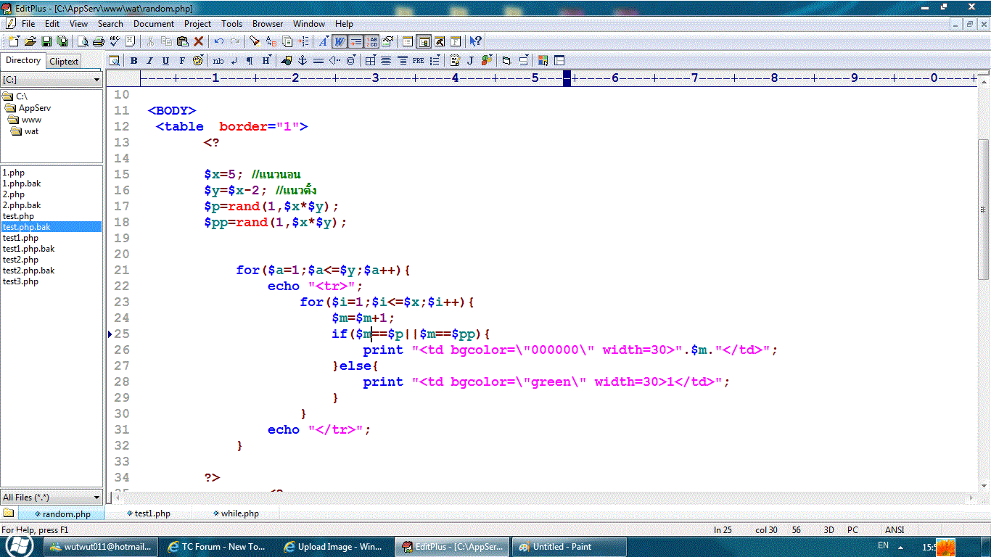Click the J script icon
Image resolution: width=991 pixels, height=557 pixels.
tap(470, 61)
